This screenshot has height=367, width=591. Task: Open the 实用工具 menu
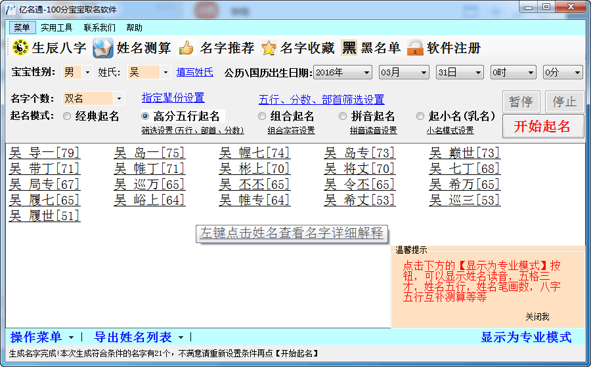(56, 28)
